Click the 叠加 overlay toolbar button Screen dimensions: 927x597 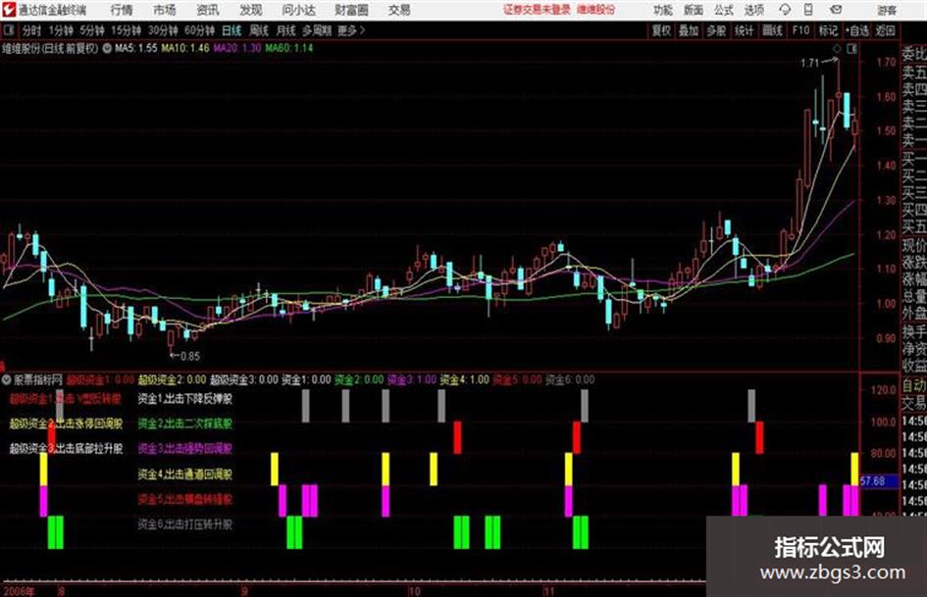coord(689,30)
